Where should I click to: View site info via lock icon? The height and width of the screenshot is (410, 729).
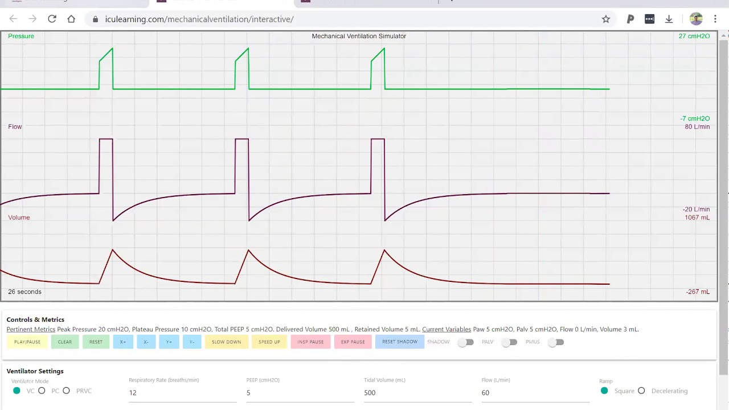tap(95, 19)
